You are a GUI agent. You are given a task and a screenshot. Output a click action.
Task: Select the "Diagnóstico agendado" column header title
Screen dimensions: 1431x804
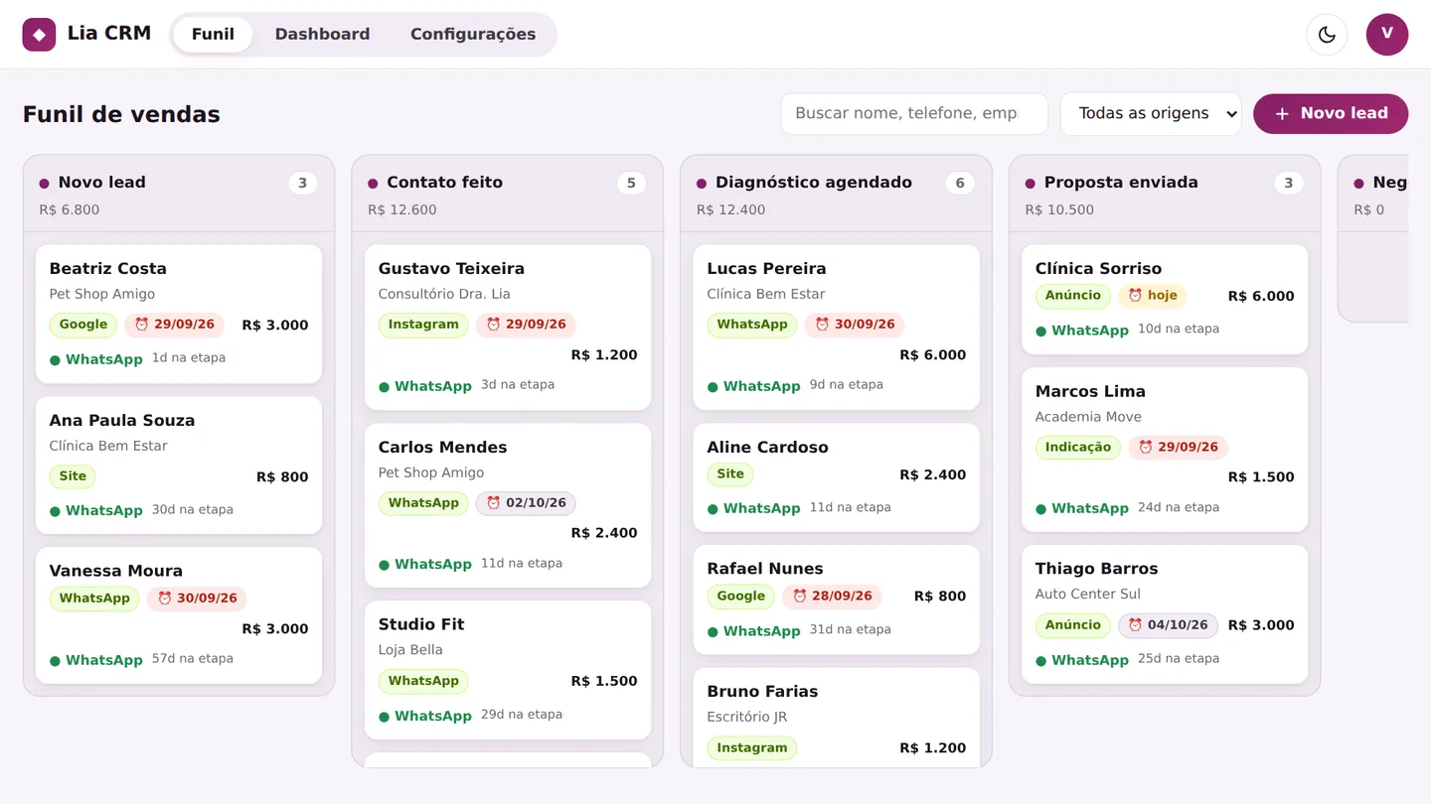click(814, 183)
